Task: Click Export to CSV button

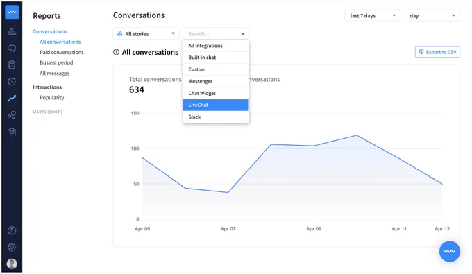Action: tap(438, 52)
